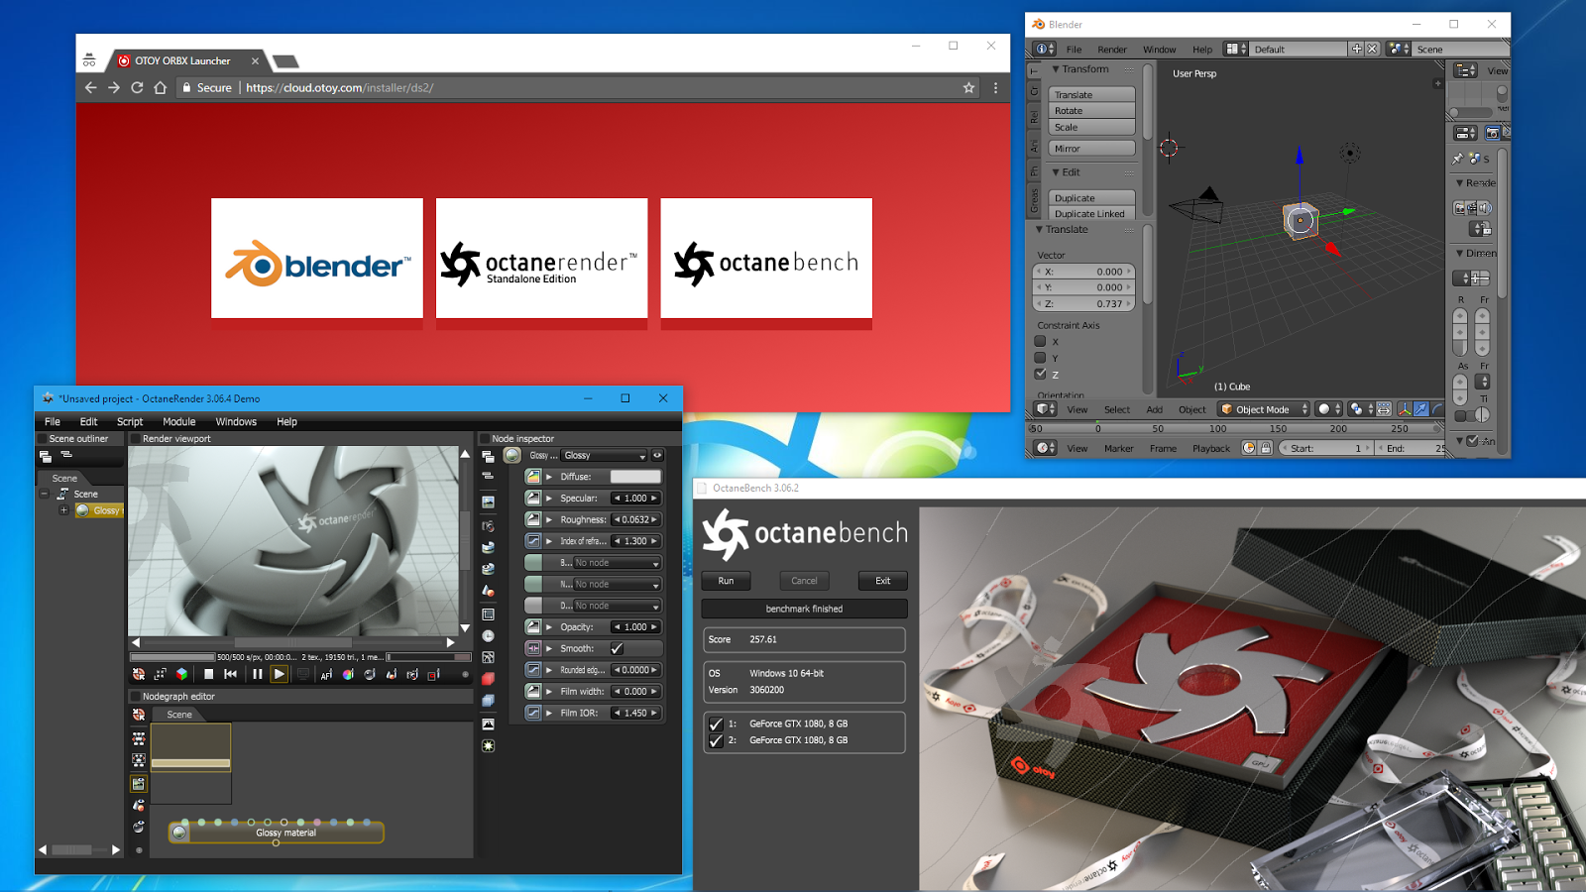Click the Rotate button in Blender

[x=1091, y=111]
